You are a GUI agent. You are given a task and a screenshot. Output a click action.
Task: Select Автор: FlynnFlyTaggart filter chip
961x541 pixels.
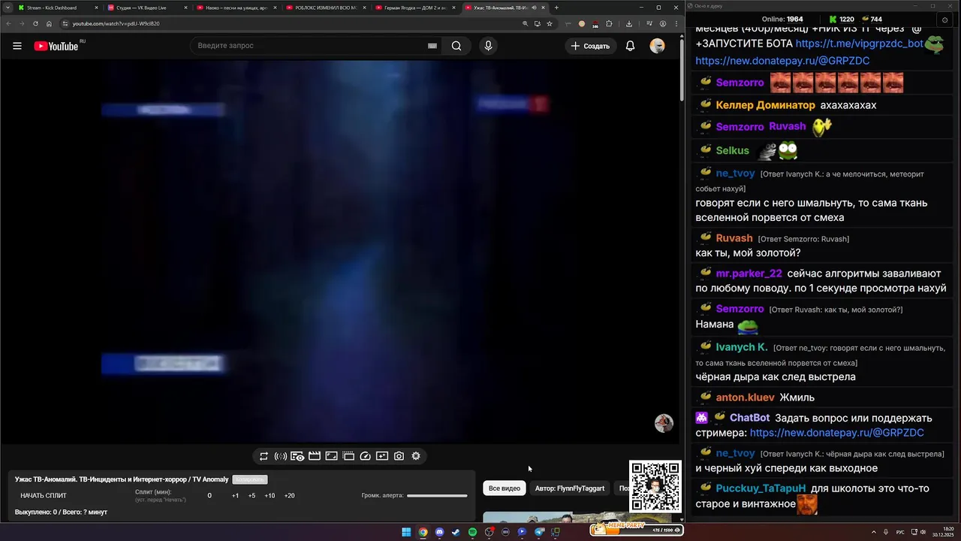tap(570, 488)
